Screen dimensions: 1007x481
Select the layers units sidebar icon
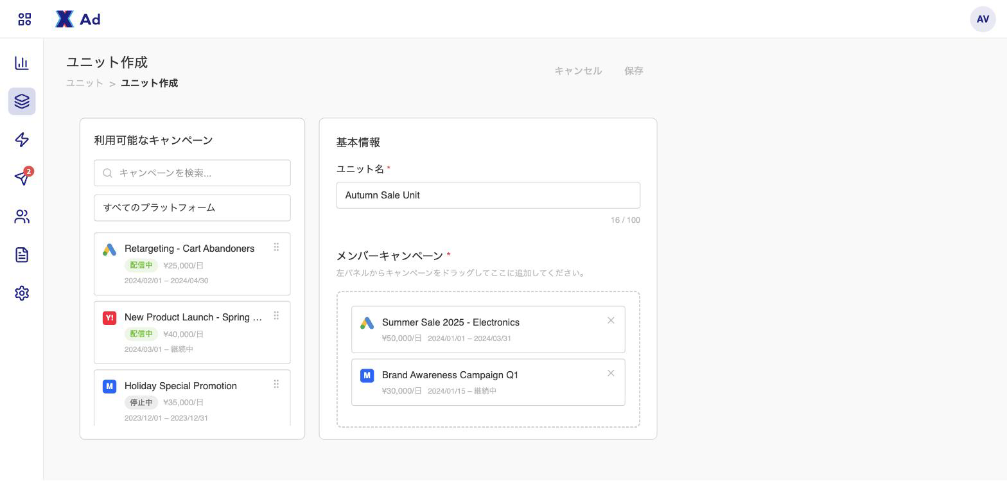22,101
